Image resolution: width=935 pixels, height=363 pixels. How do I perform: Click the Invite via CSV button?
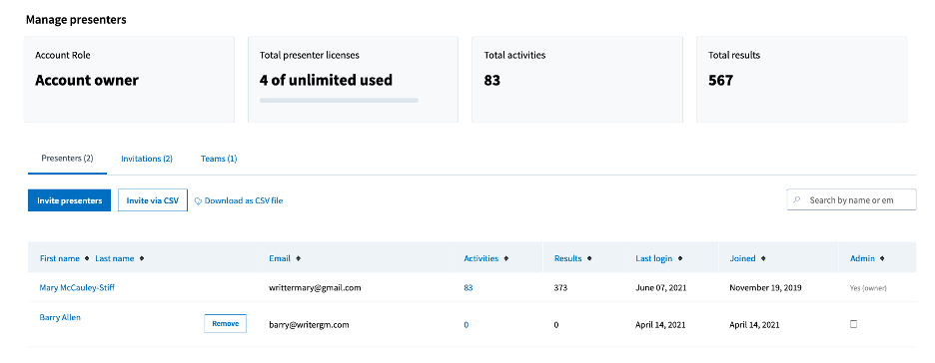(x=153, y=200)
